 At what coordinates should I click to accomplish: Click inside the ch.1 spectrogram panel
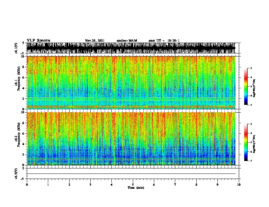point(131,83)
